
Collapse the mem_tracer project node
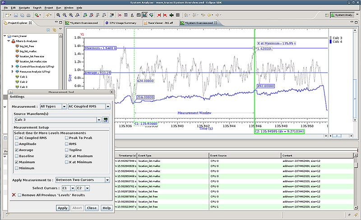(5, 36)
